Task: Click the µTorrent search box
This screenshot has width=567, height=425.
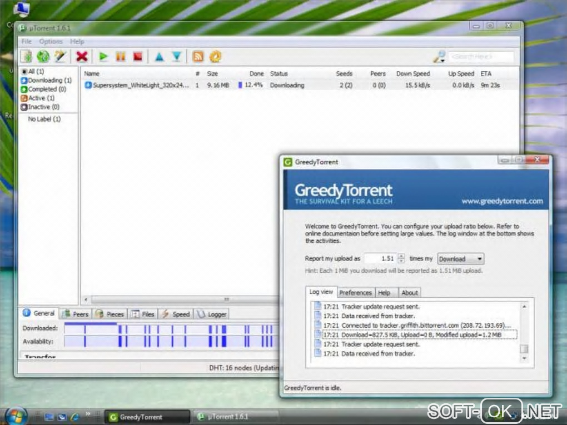Action: point(481,56)
